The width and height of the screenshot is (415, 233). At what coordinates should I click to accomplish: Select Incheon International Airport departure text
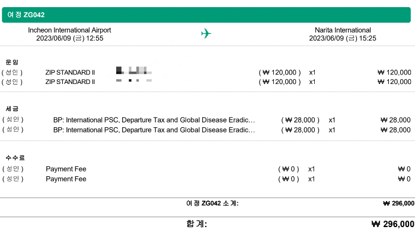pos(69,30)
